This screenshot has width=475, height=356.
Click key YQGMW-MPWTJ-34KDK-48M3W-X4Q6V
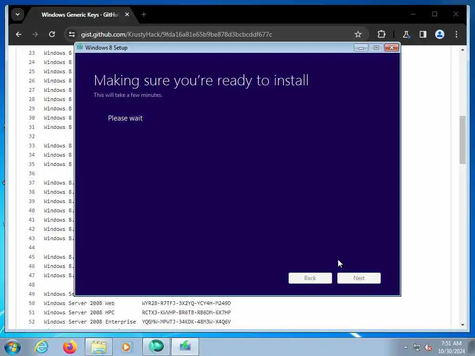tap(186, 322)
